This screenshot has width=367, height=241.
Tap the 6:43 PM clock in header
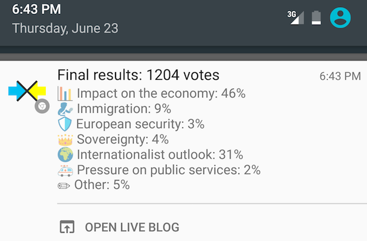point(36,10)
